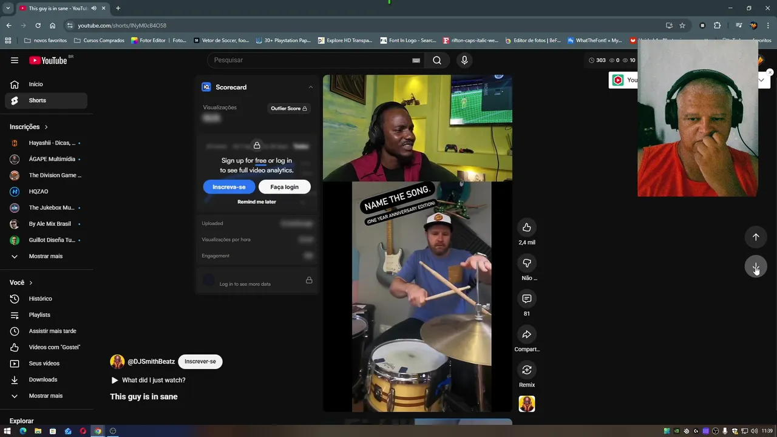The height and width of the screenshot is (437, 777).
Task: Open the Windows Start button
Action: 7,431
